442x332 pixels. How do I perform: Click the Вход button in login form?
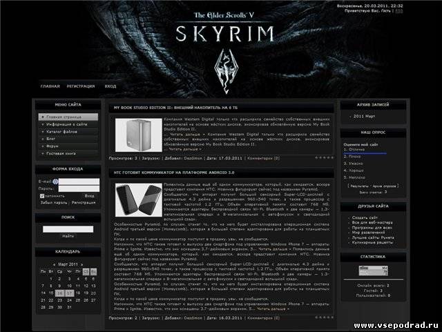click(x=89, y=196)
